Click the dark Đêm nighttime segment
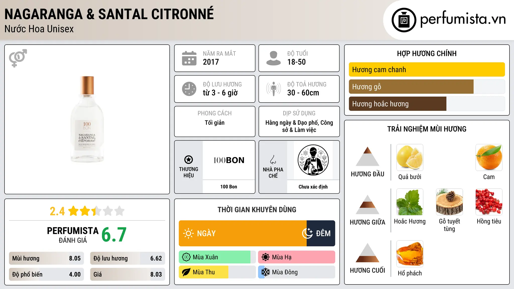The height and width of the screenshot is (289, 514). [321, 233]
